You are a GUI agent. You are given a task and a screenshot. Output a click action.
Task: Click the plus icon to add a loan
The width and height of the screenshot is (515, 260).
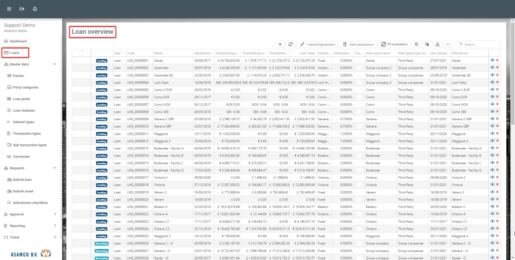[x=280, y=44]
